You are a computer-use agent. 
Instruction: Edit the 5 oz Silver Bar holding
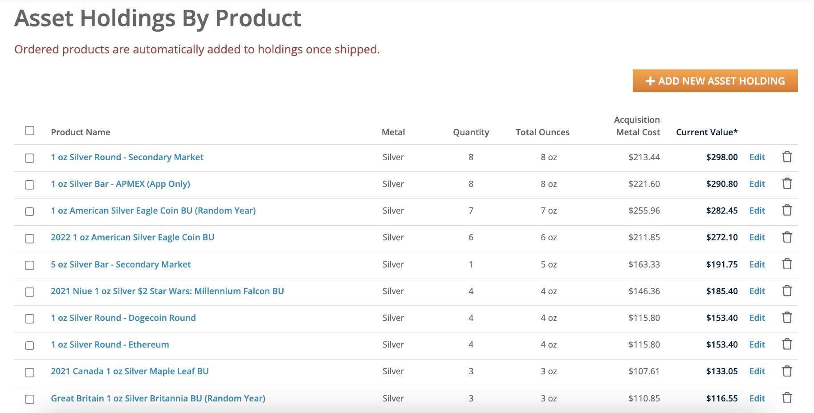[757, 264]
